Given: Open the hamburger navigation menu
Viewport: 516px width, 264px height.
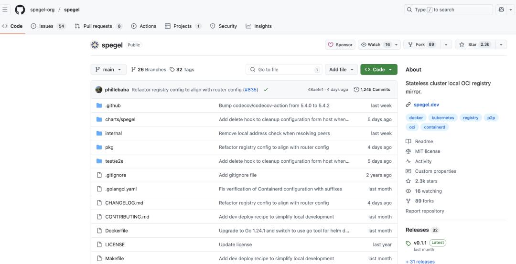Looking at the screenshot, I should 5,10.
